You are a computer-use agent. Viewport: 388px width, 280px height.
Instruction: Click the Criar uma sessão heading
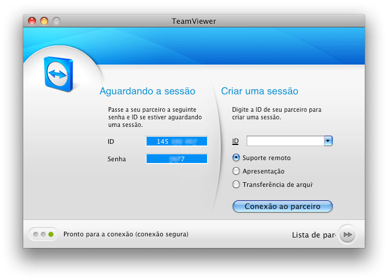[259, 91]
